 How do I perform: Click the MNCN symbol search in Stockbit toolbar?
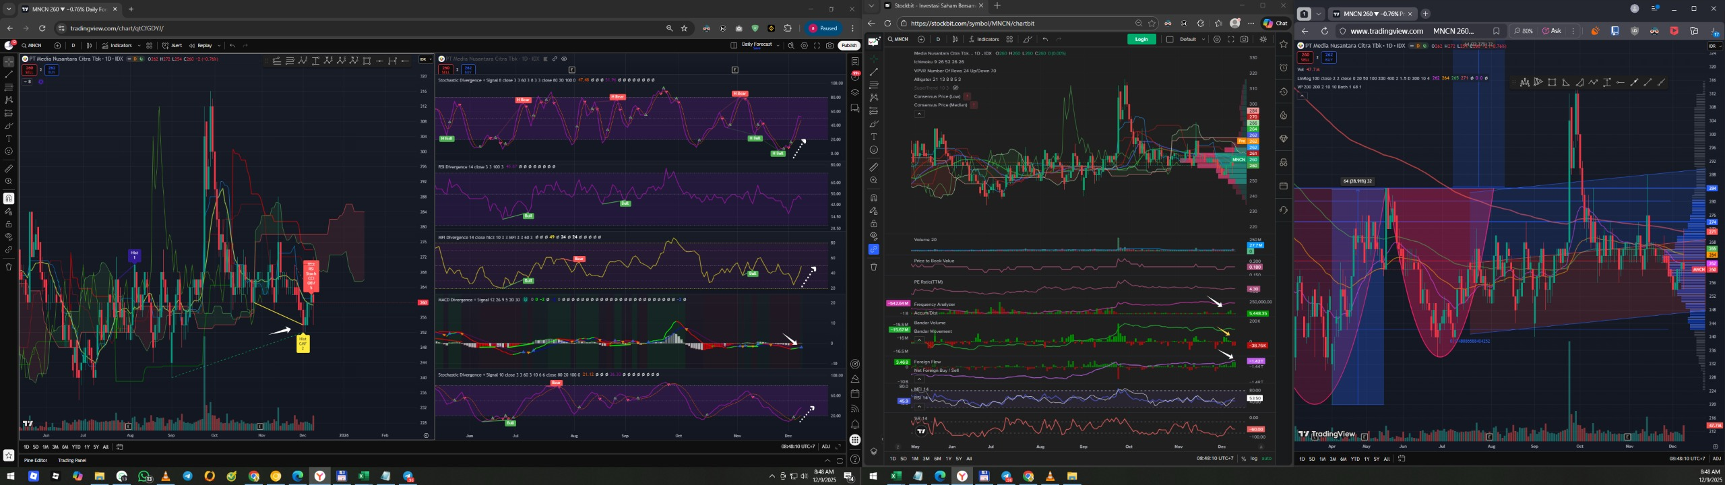coord(899,39)
